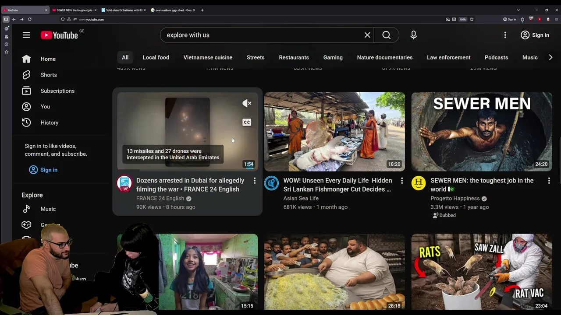Click the sidebar Sign in button
The image size is (561, 315).
click(43, 170)
